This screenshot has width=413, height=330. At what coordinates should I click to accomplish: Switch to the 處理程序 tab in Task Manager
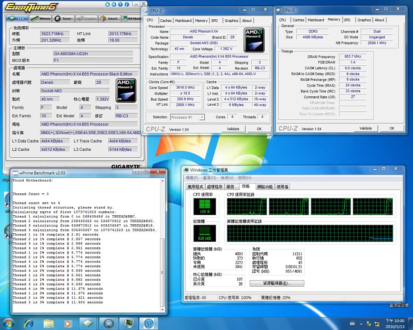[x=215, y=187]
